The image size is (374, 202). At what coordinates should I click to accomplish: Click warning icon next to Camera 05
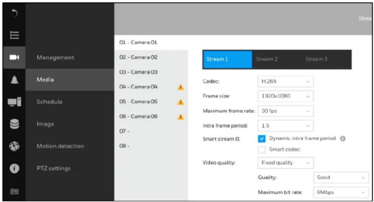181,102
